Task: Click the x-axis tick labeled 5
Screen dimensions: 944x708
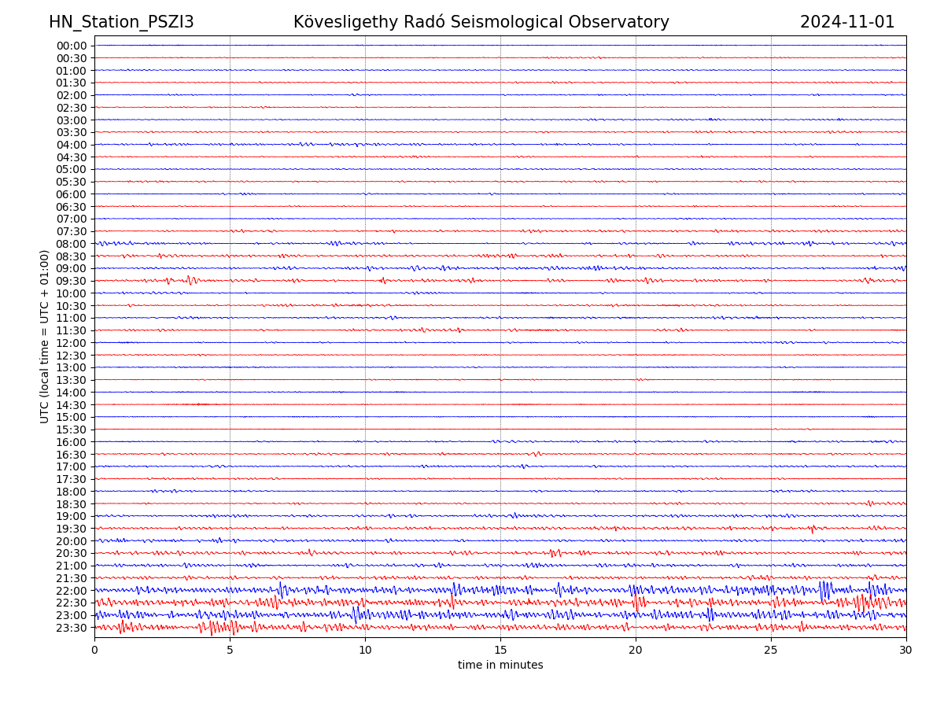Action: (x=230, y=650)
